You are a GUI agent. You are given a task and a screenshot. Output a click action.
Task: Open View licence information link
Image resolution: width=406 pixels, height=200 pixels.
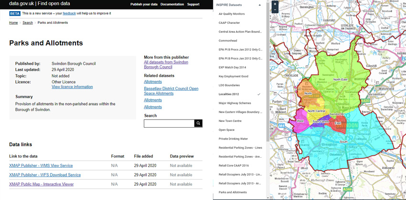pos(72,87)
